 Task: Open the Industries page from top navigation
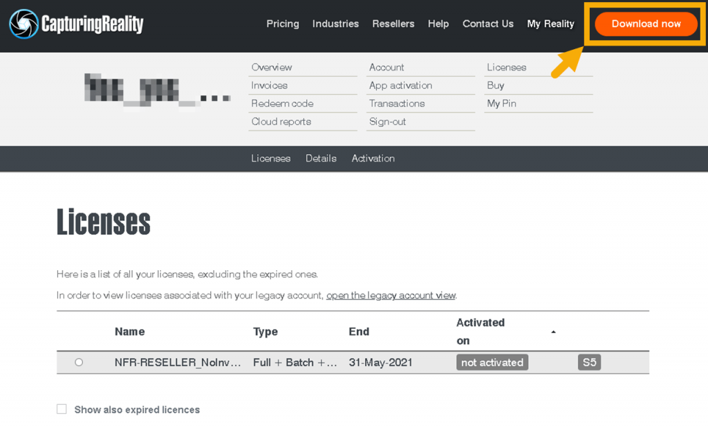pos(335,23)
